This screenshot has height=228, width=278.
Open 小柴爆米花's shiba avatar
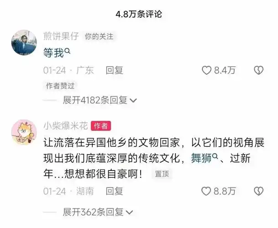[24, 132]
